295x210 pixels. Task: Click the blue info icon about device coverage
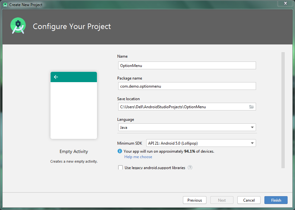(x=119, y=151)
